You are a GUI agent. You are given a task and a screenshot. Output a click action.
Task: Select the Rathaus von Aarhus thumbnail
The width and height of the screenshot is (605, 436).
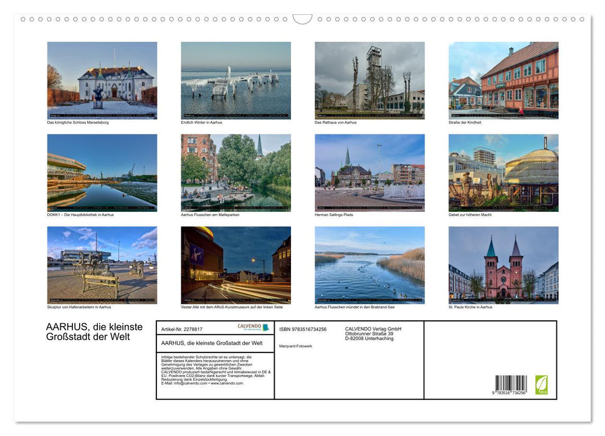(x=369, y=80)
